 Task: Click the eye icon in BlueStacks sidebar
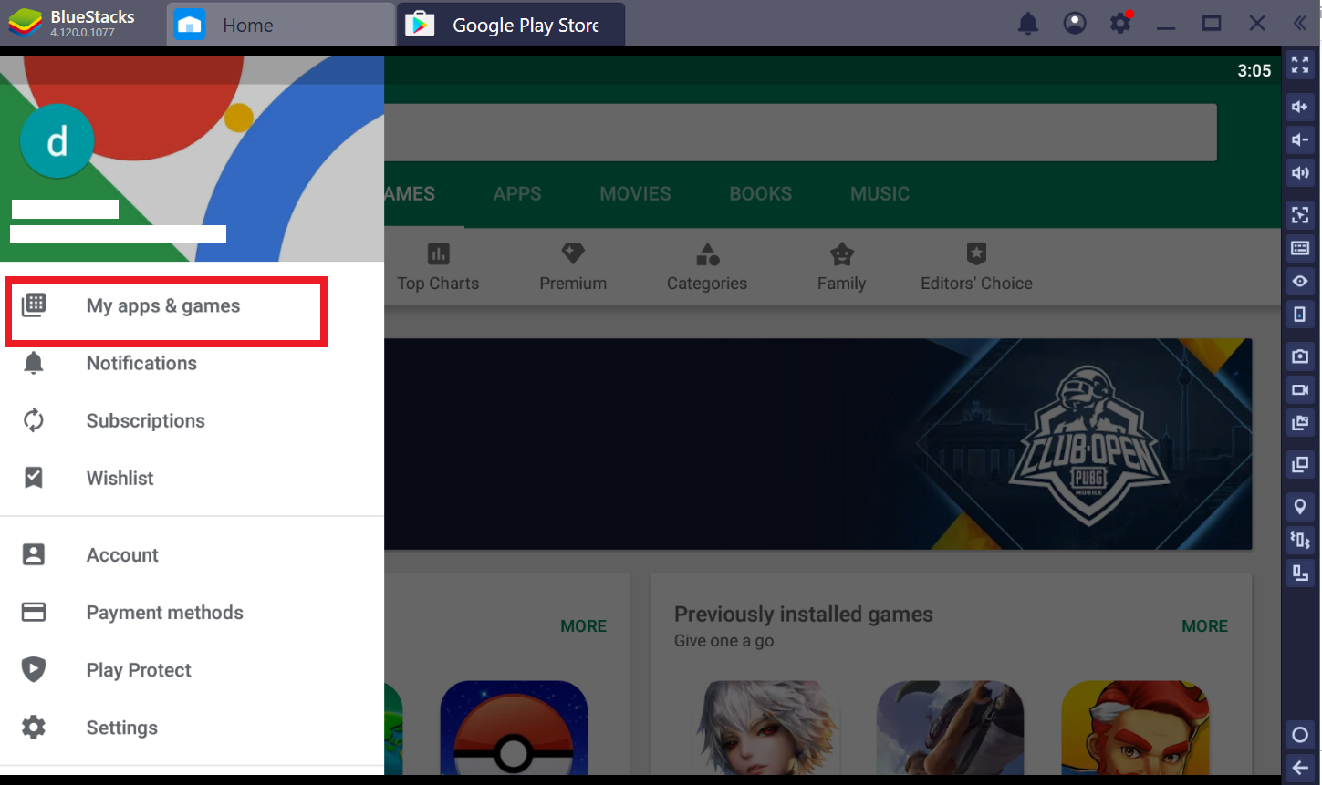[x=1300, y=281]
